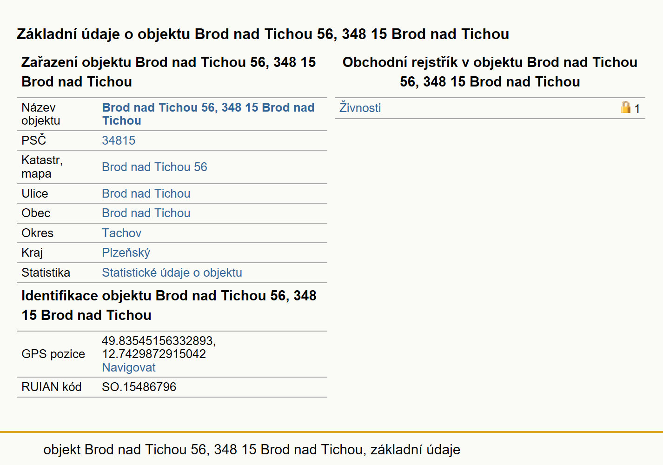Click the Navigovat link under GPS
This screenshot has height=465, width=663.
(x=129, y=367)
